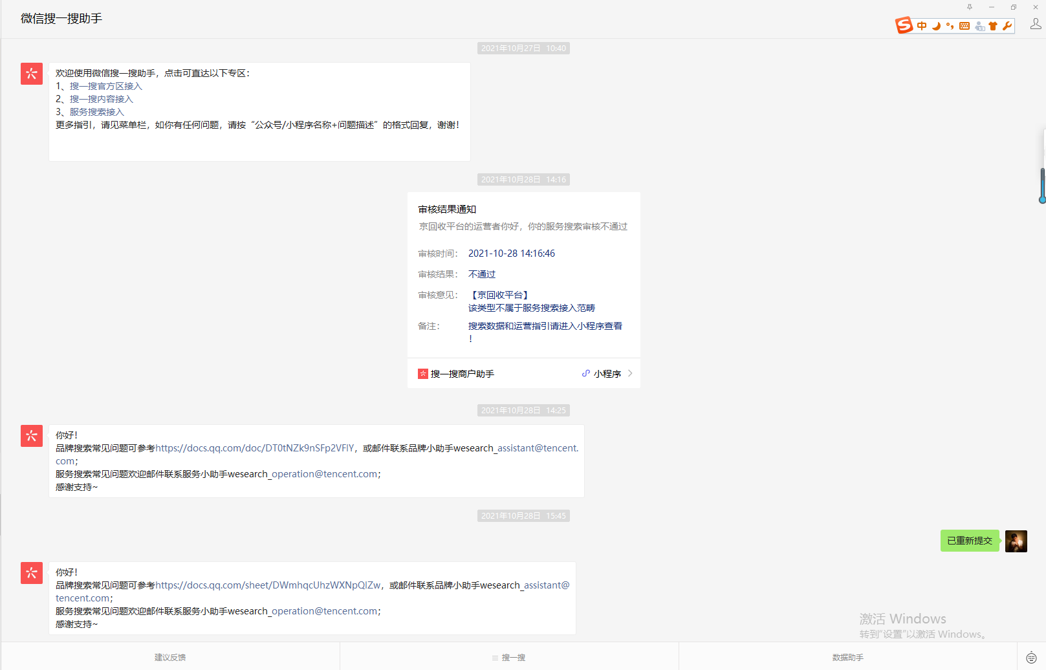Toggle Sogou punctuation mode icon
Screen dimensions: 1046x670
pos(950,26)
